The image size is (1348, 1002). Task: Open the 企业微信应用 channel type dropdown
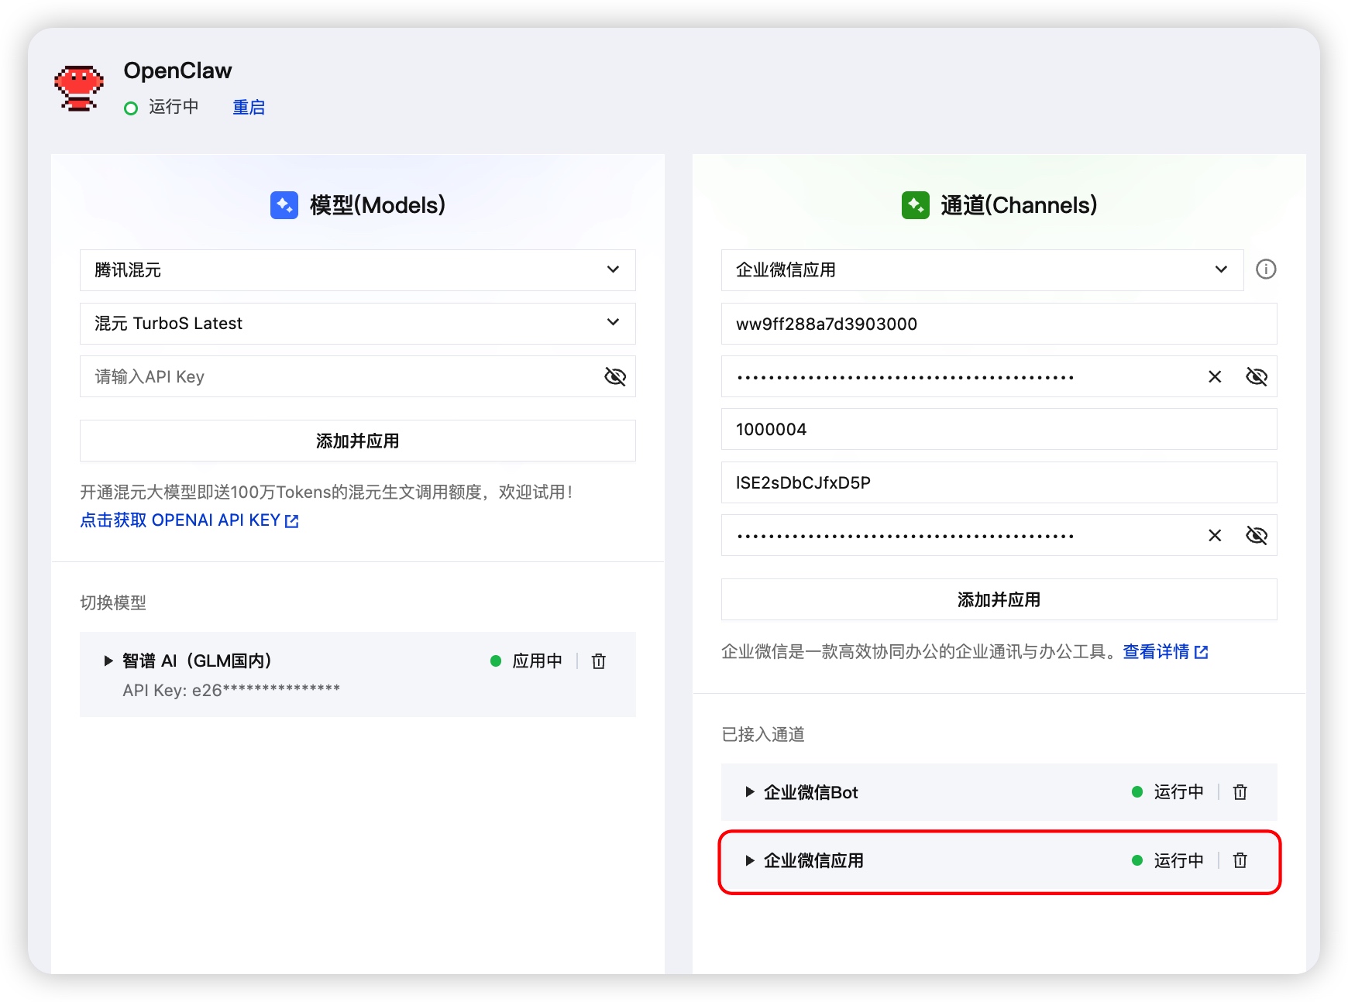982,270
